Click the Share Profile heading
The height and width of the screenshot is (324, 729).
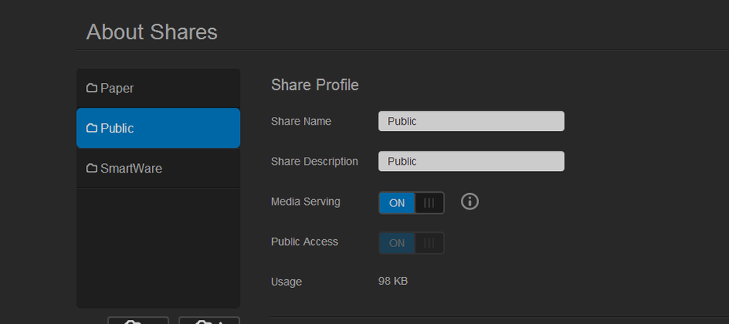coord(315,86)
